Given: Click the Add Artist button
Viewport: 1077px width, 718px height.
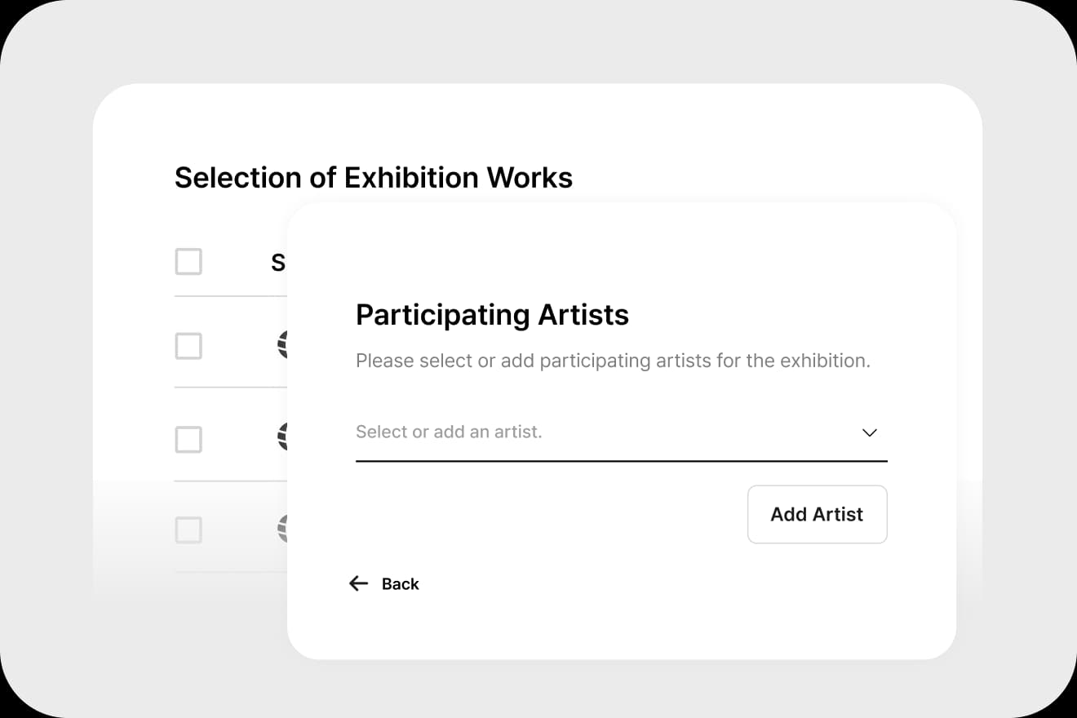Looking at the screenshot, I should click(x=817, y=514).
